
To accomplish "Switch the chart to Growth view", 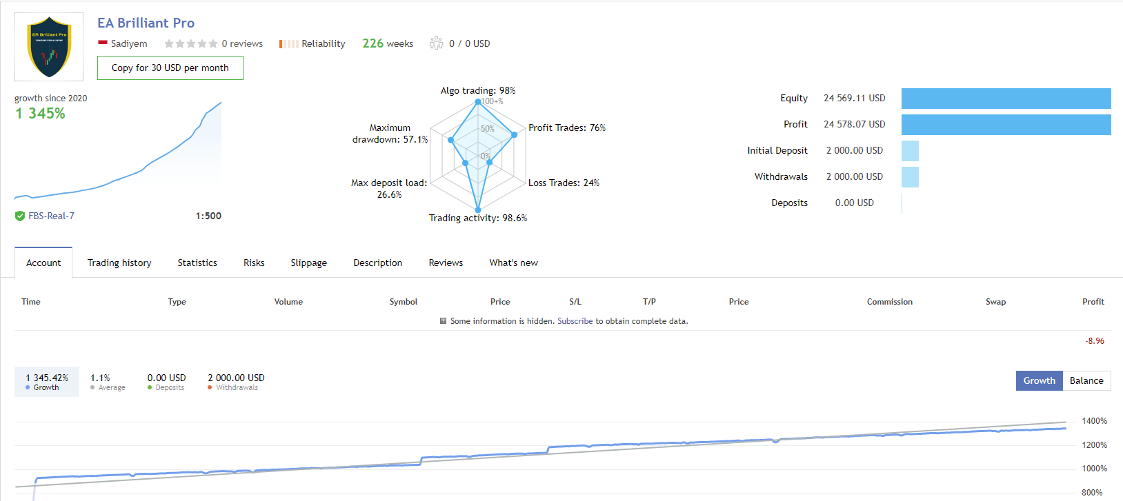I will pos(1040,380).
